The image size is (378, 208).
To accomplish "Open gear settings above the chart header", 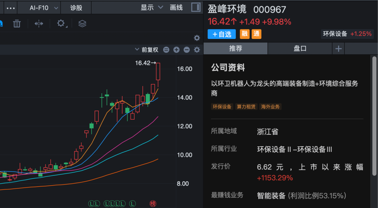I will pos(197,38).
